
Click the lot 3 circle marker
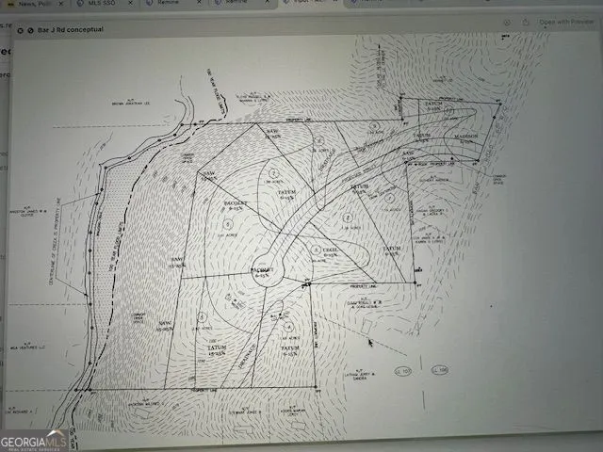pyautogui.click(x=317, y=249)
